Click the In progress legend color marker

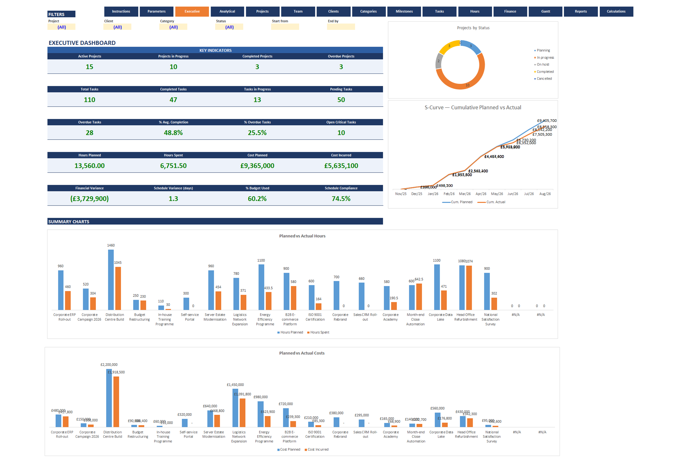(x=535, y=58)
